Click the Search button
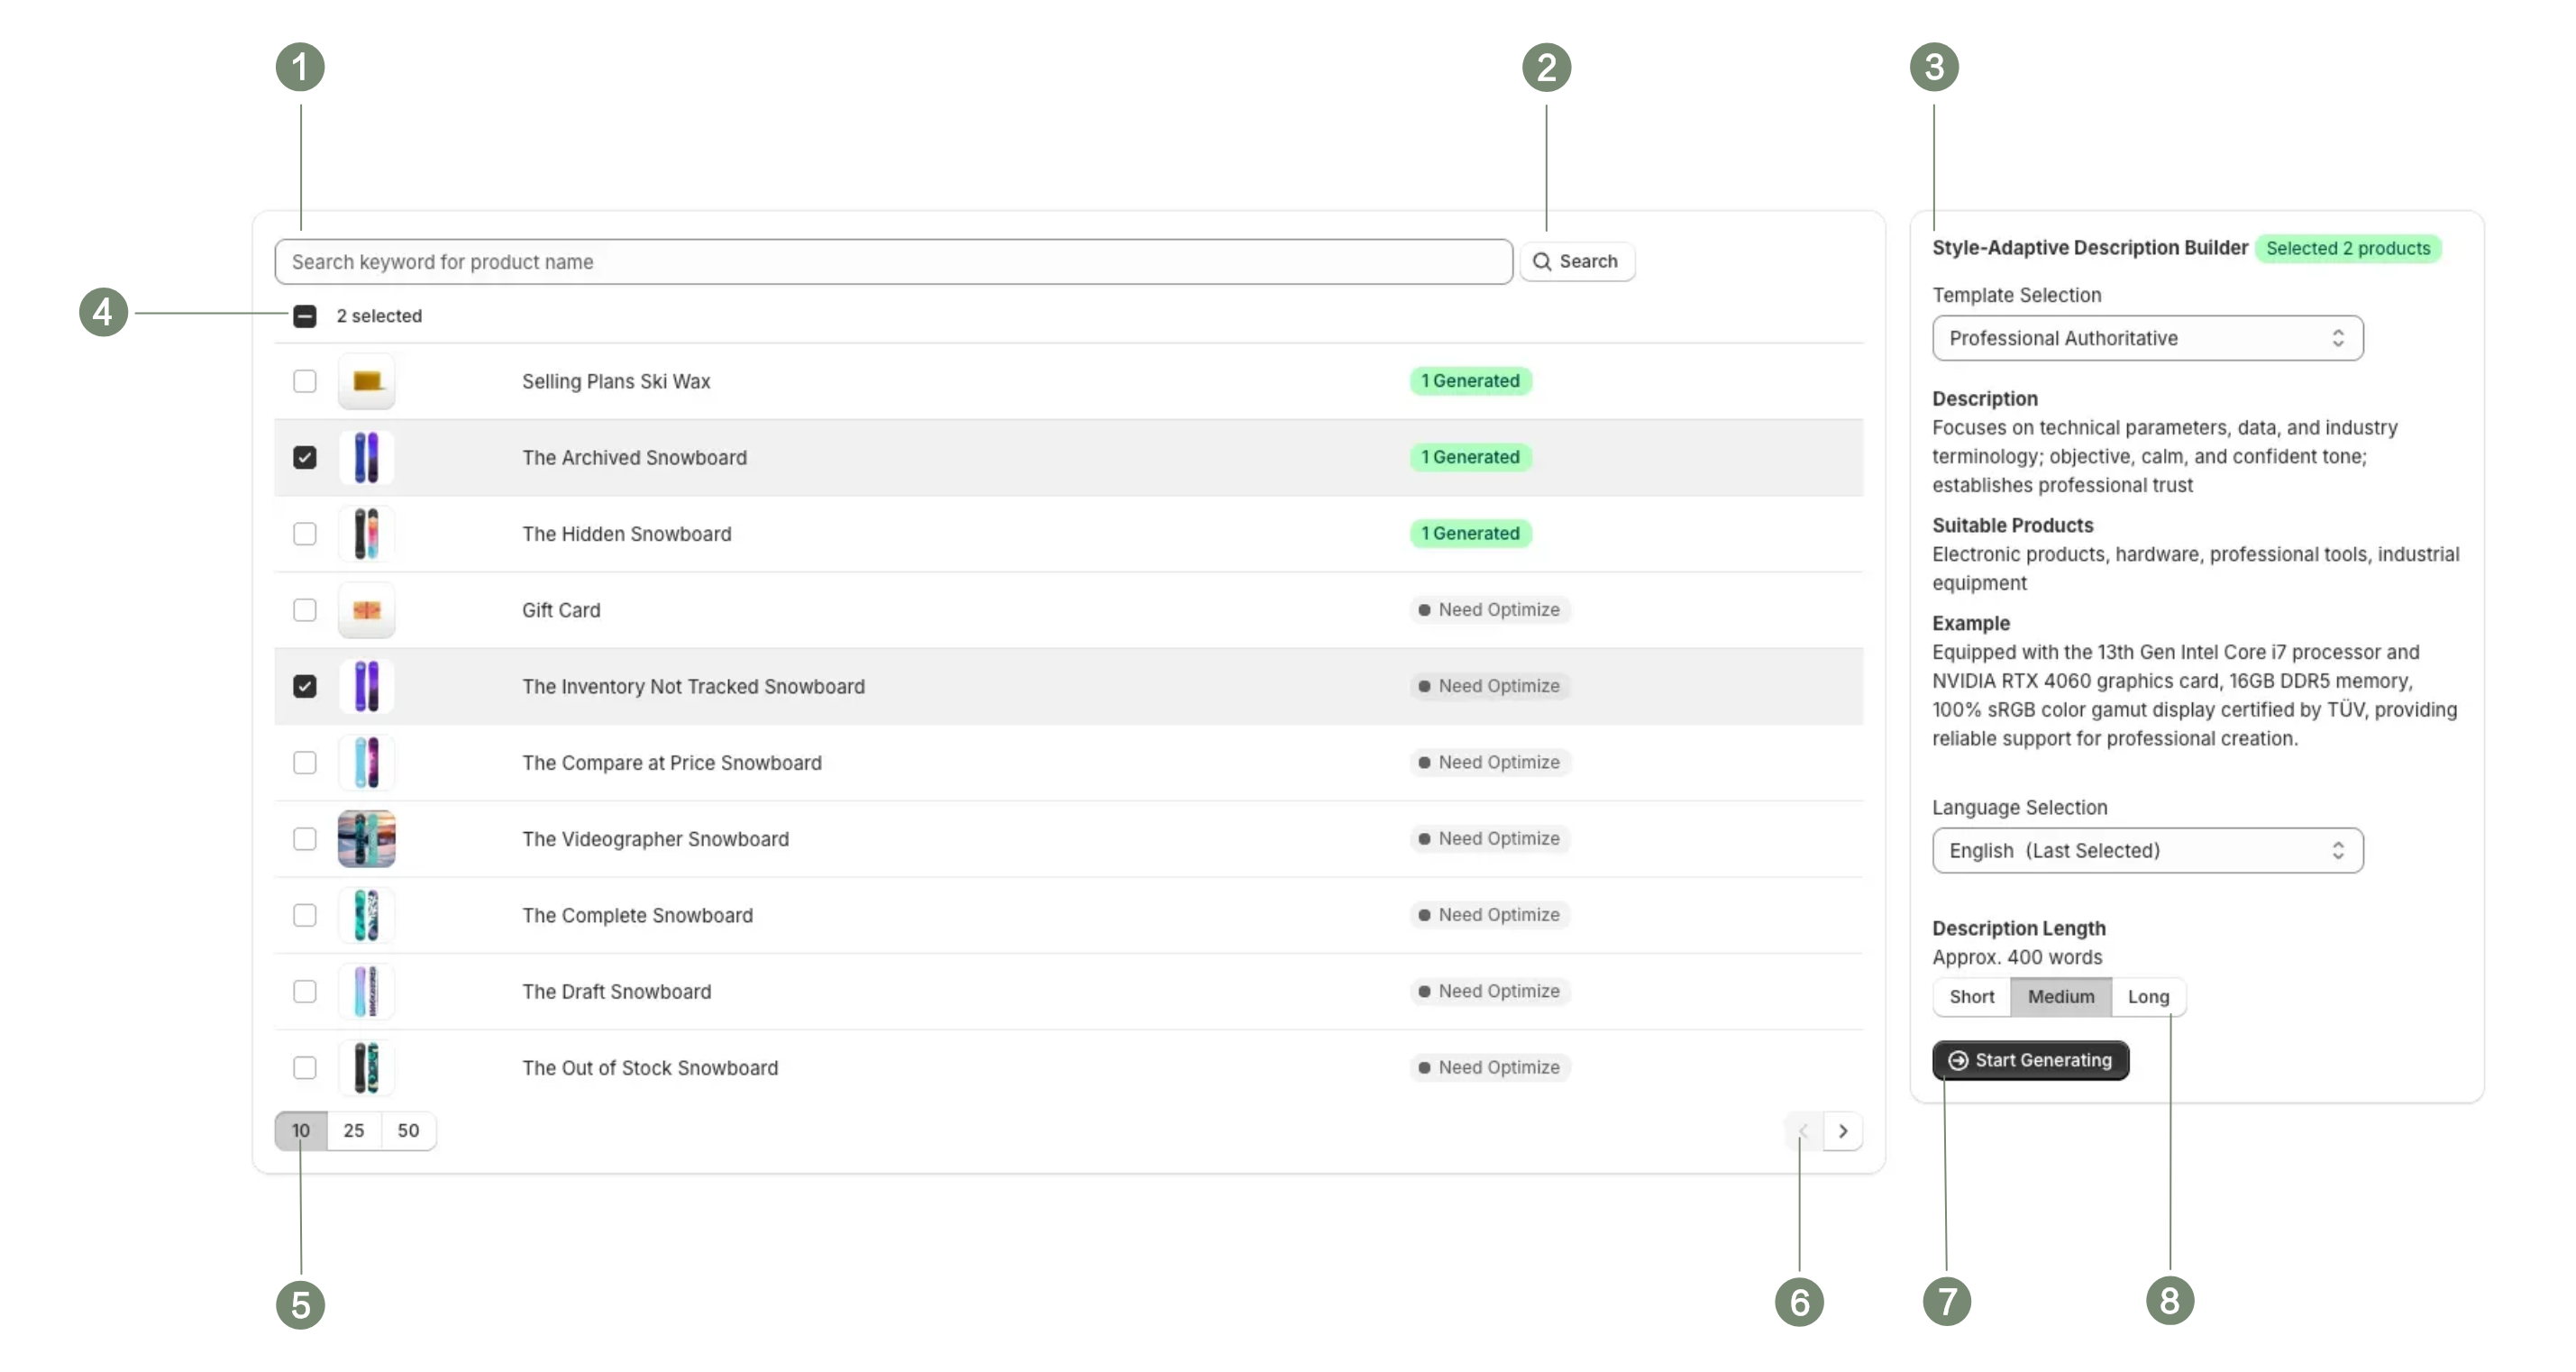The height and width of the screenshot is (1372, 2576). [1577, 261]
